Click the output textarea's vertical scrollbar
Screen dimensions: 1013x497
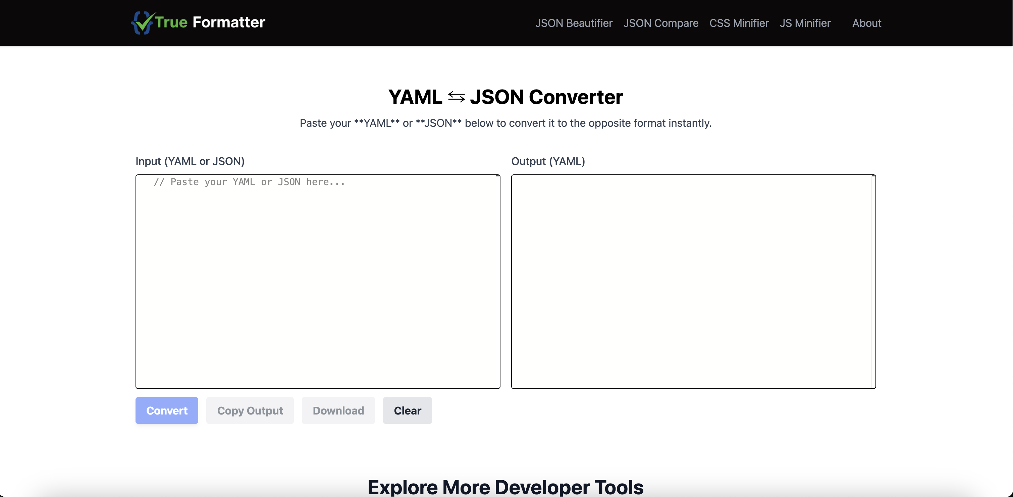click(873, 281)
